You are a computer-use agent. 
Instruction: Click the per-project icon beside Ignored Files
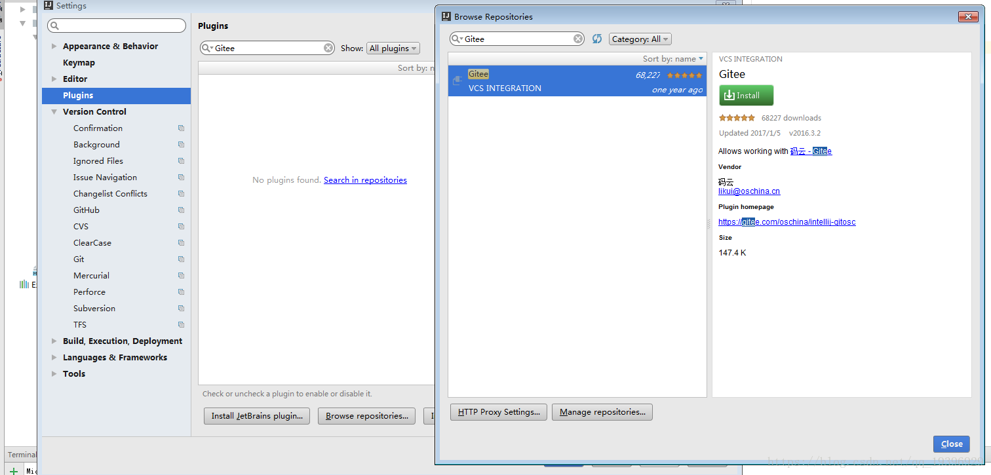coord(181,161)
